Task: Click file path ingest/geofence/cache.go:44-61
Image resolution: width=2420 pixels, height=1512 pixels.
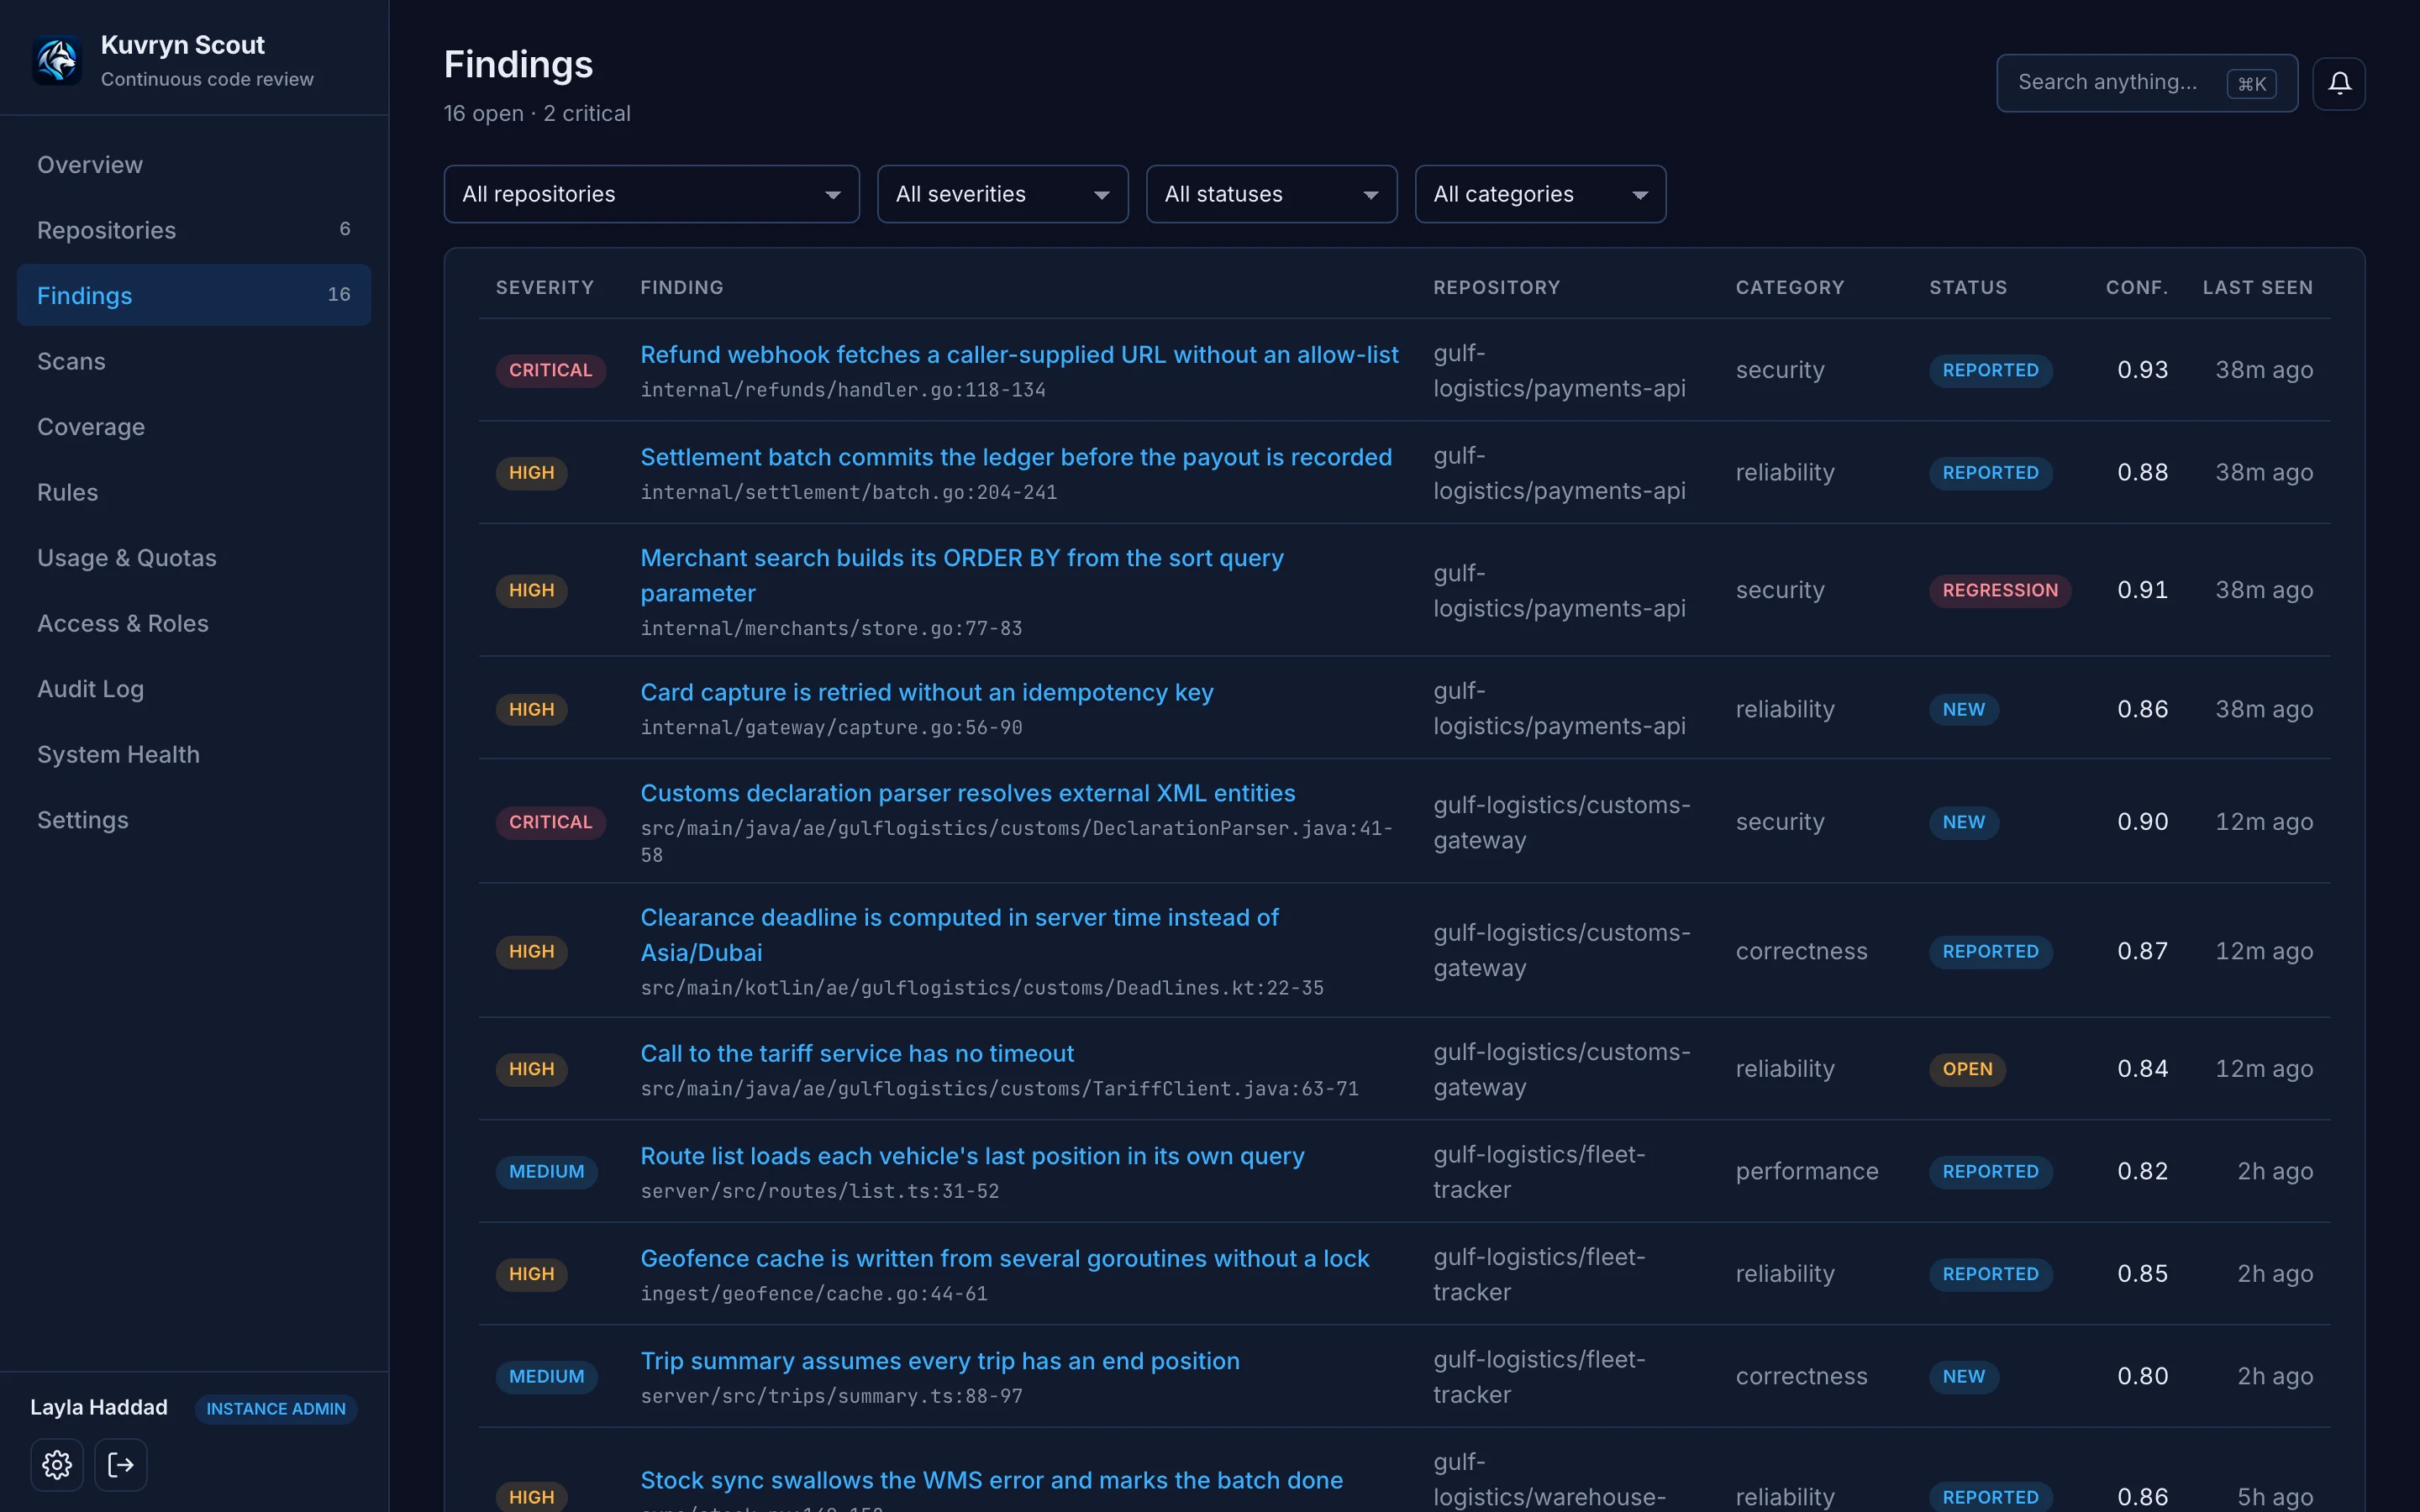Action: coord(814,1294)
